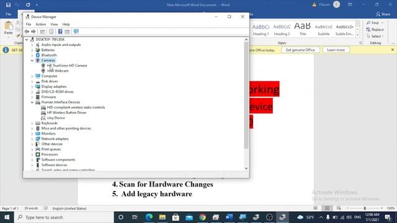This screenshot has width=397, height=223.
Task: Open Device Manager Help menu
Action: pos(66,24)
